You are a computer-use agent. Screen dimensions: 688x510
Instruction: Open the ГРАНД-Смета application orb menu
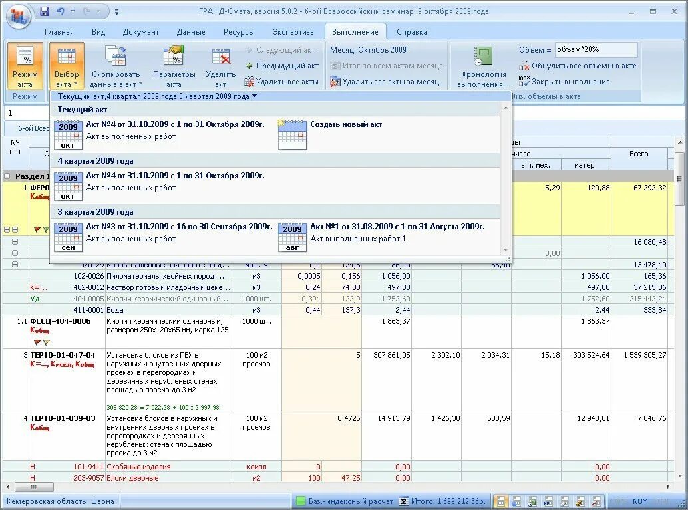tap(17, 17)
